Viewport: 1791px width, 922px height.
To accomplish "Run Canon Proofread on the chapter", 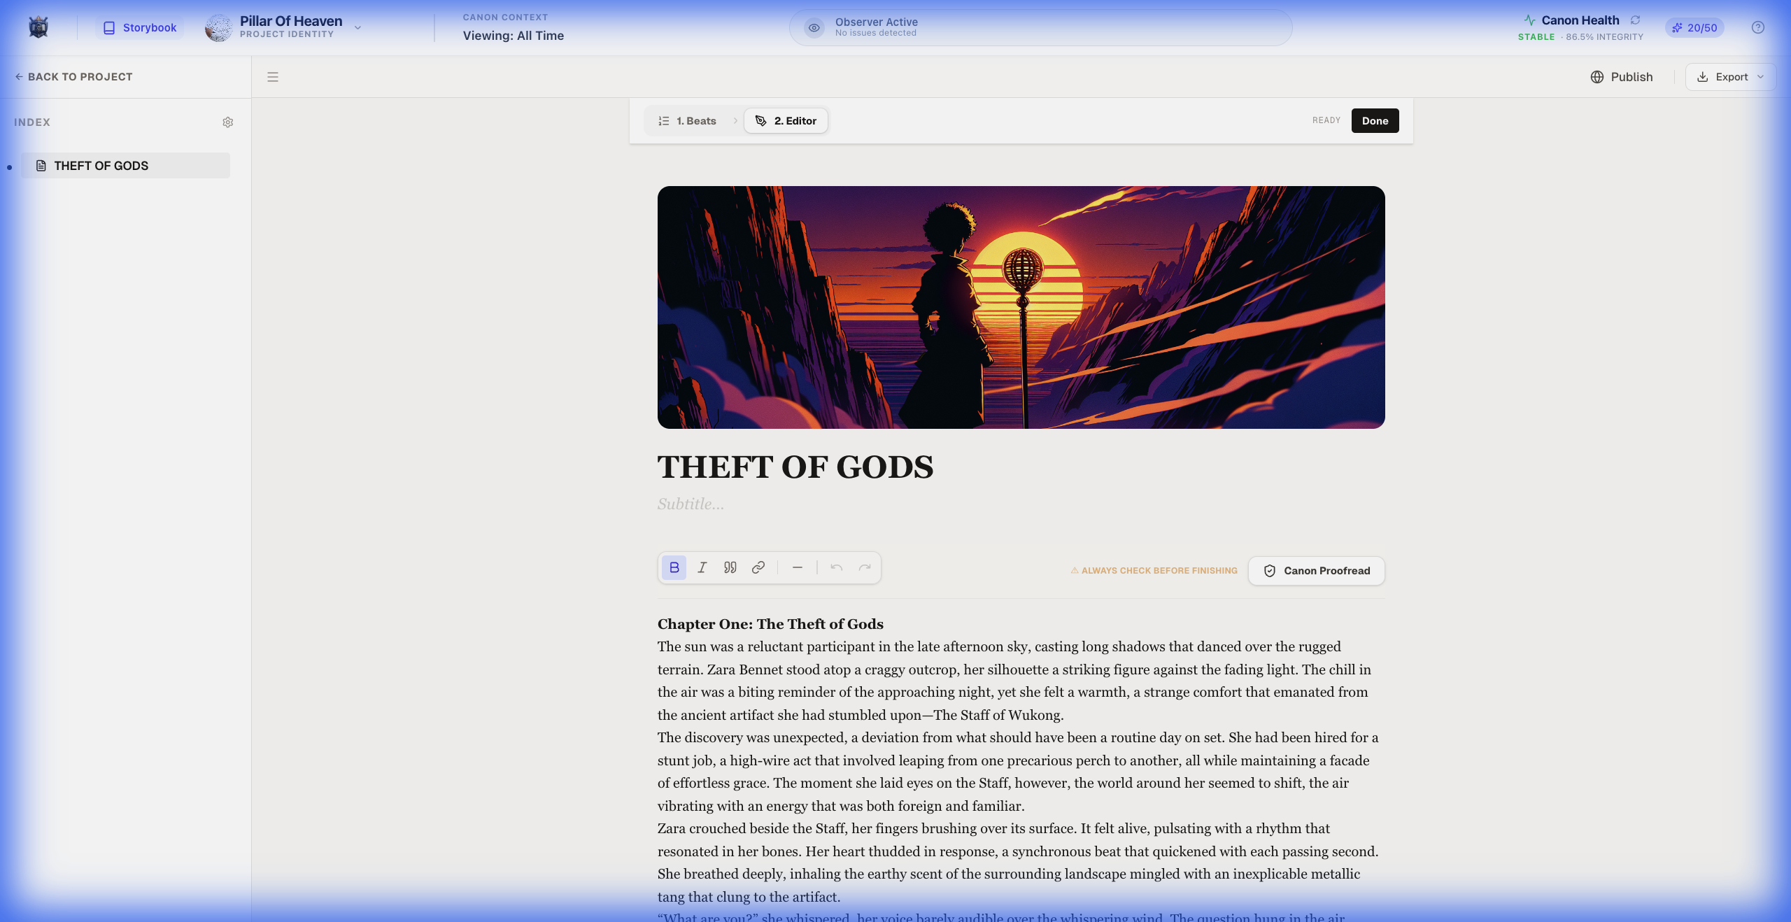I will click(x=1315, y=570).
